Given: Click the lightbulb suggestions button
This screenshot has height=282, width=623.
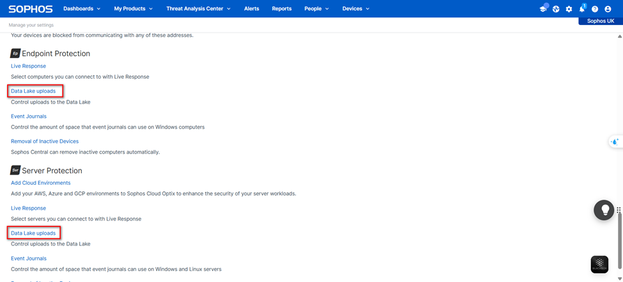Looking at the screenshot, I should click(x=604, y=210).
